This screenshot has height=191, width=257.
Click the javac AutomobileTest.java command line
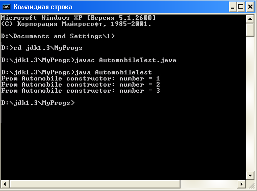click(x=89, y=60)
